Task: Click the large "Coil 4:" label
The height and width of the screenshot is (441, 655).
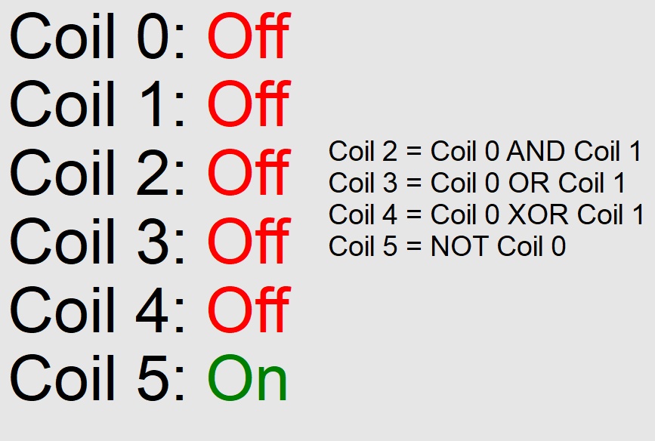Action: (x=97, y=311)
